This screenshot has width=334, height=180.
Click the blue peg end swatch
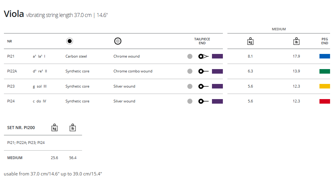[325, 56]
